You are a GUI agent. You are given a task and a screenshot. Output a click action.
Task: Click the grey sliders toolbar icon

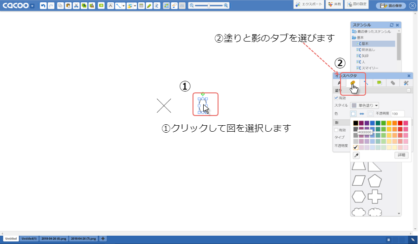(182, 6)
